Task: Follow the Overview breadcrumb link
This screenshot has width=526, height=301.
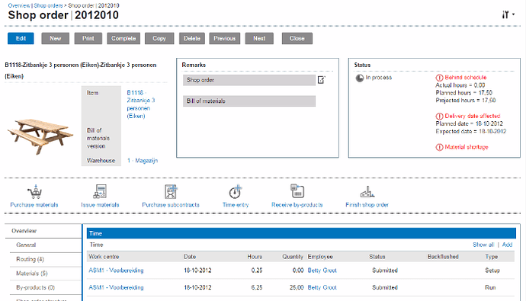Action: 18,5
